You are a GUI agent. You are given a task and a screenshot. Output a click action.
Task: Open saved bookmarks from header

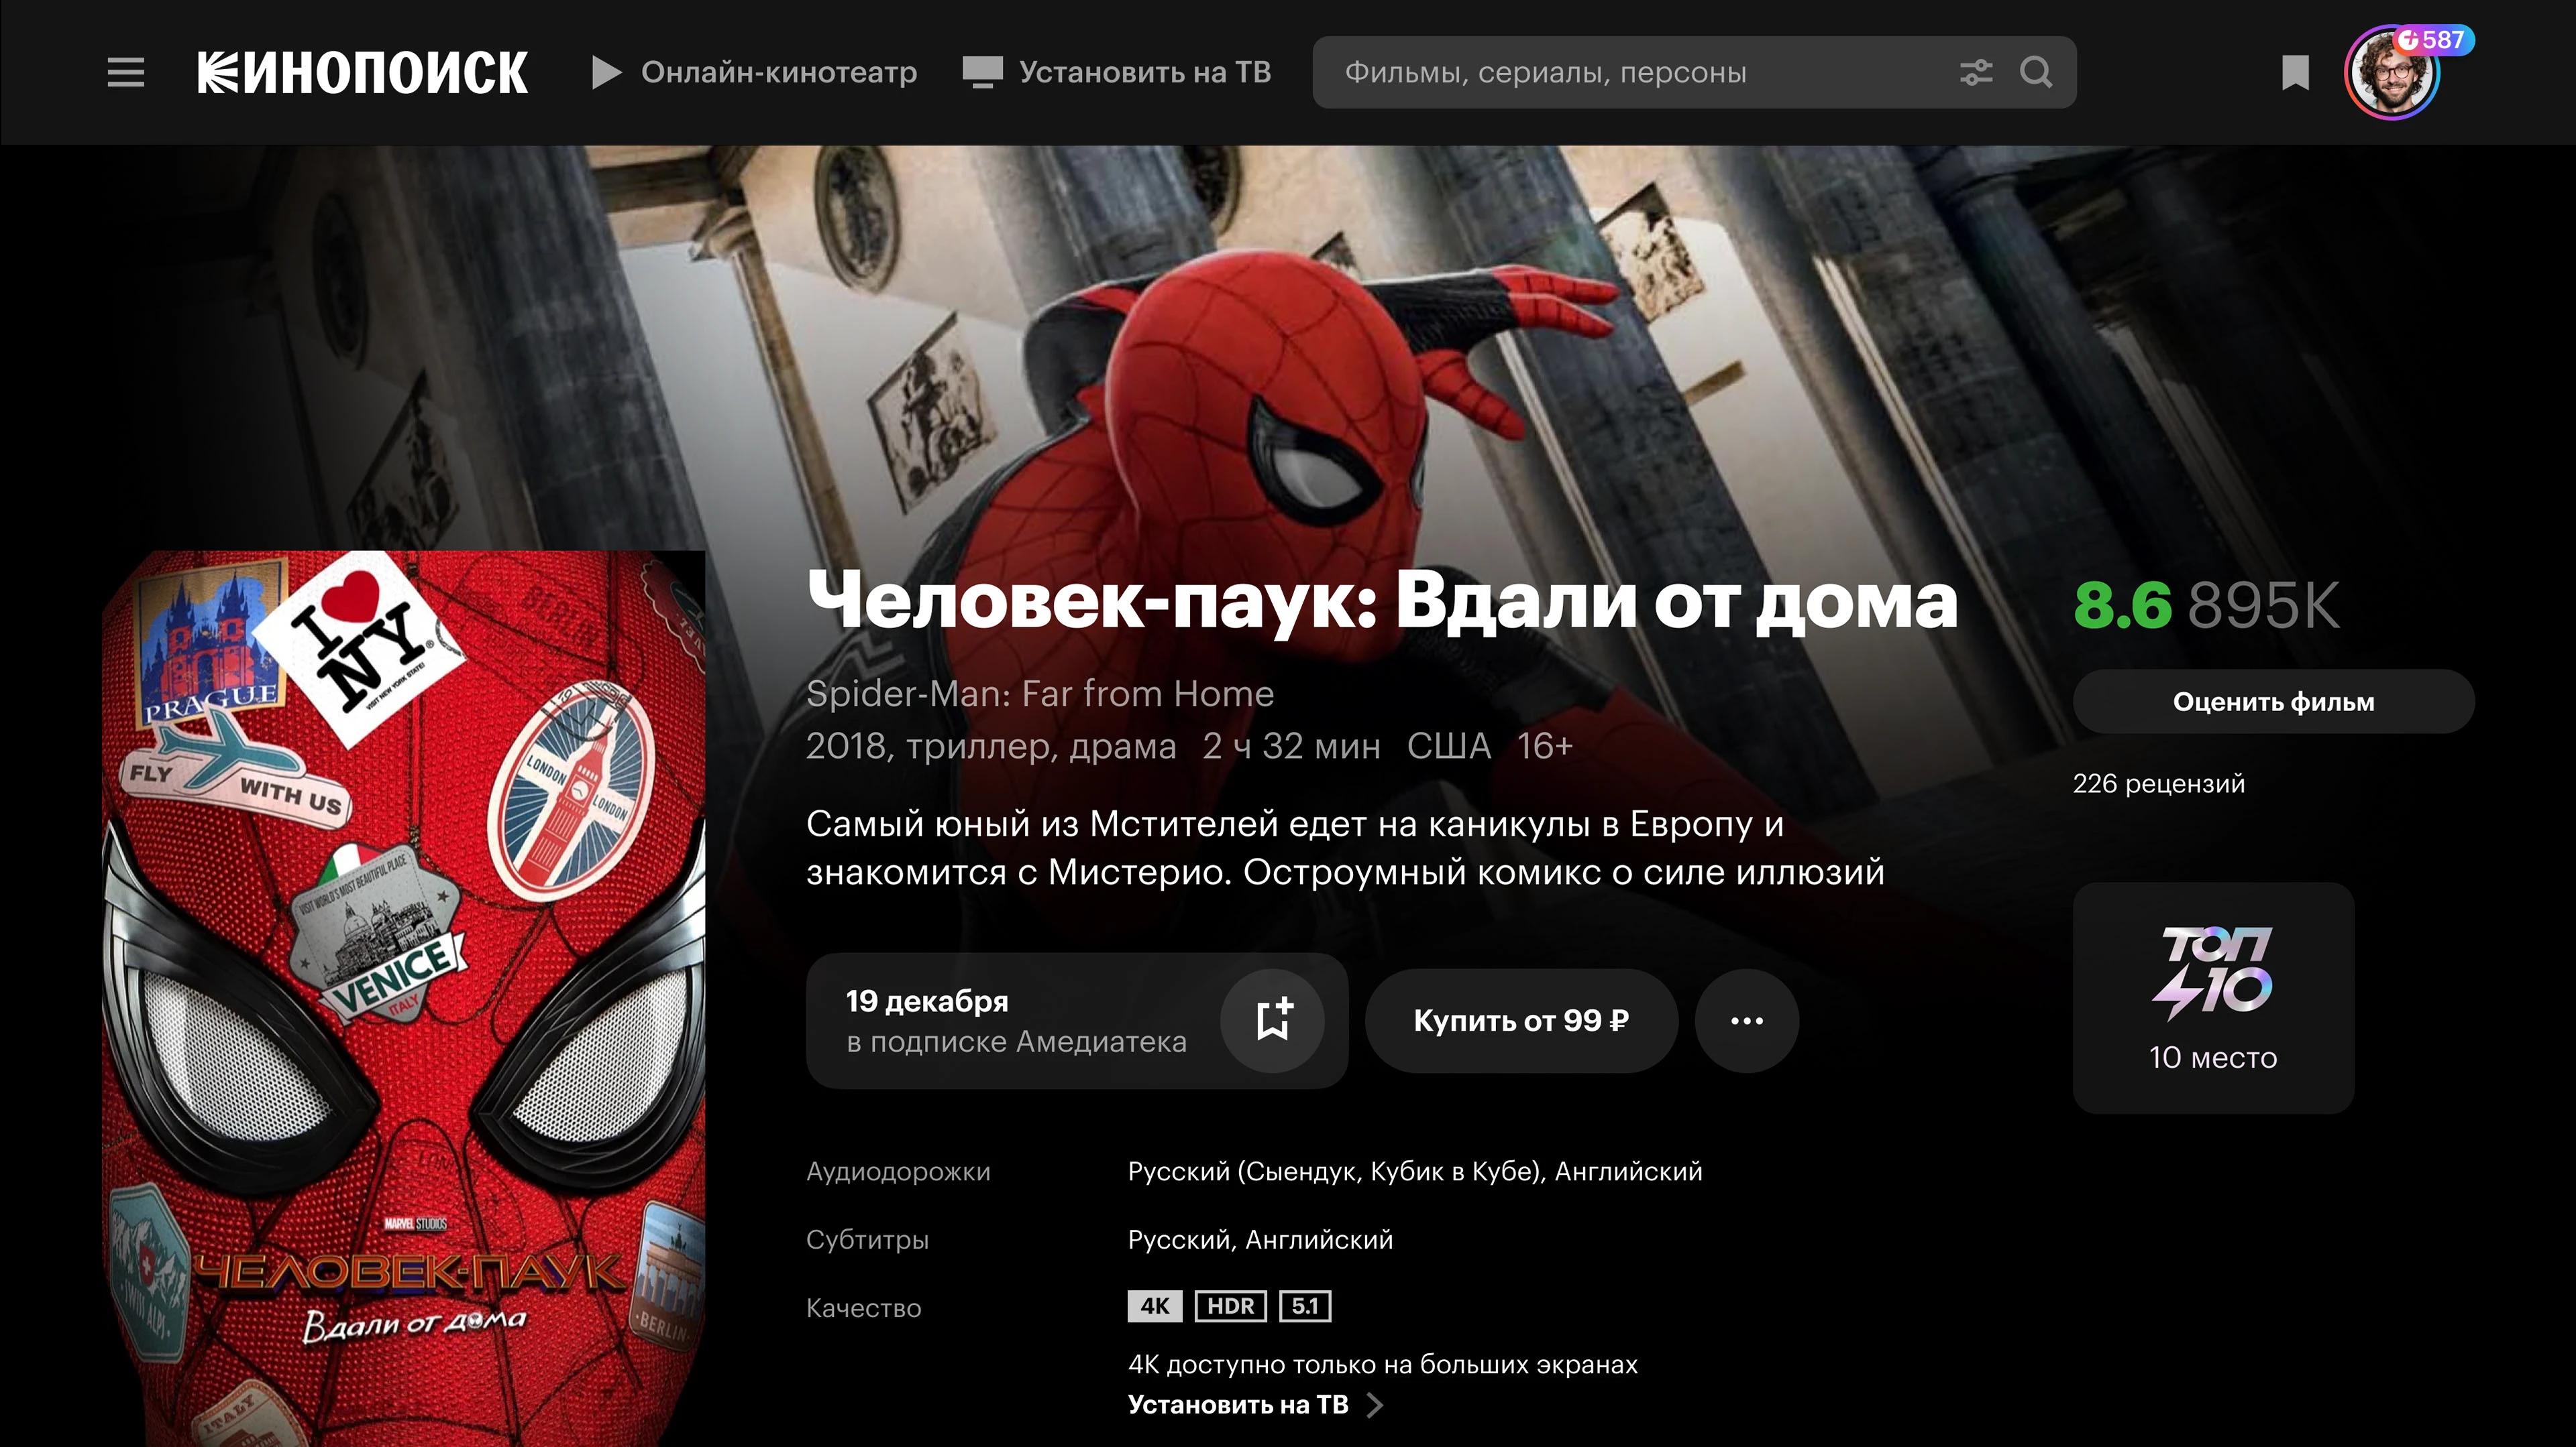(2295, 72)
